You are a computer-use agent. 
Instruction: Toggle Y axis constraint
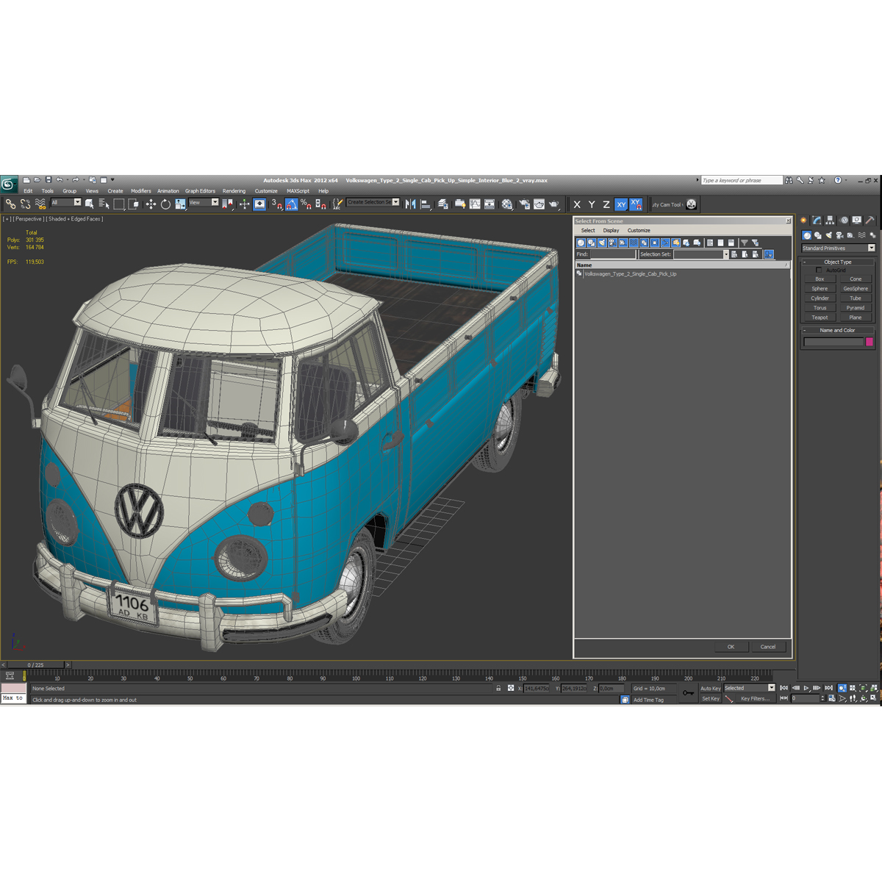tap(592, 204)
